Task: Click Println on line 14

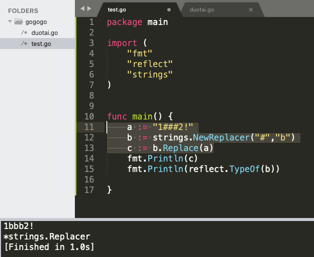Action: pyautogui.click(x=165, y=158)
